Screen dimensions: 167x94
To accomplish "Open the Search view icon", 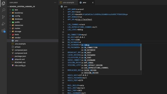I will [3, 10].
